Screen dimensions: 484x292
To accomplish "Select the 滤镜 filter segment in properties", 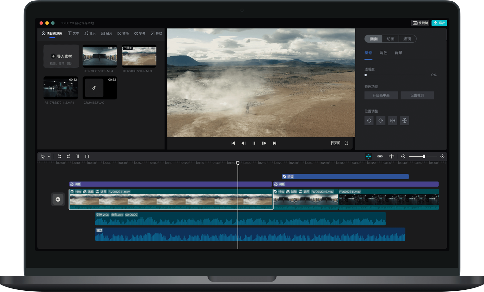I will pyautogui.click(x=407, y=39).
